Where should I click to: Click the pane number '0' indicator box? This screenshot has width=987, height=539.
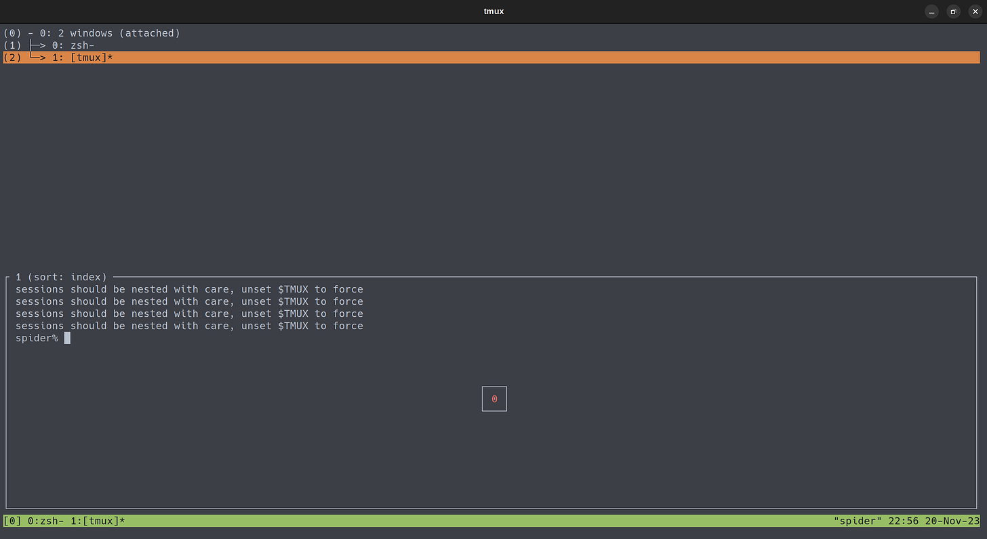click(494, 399)
